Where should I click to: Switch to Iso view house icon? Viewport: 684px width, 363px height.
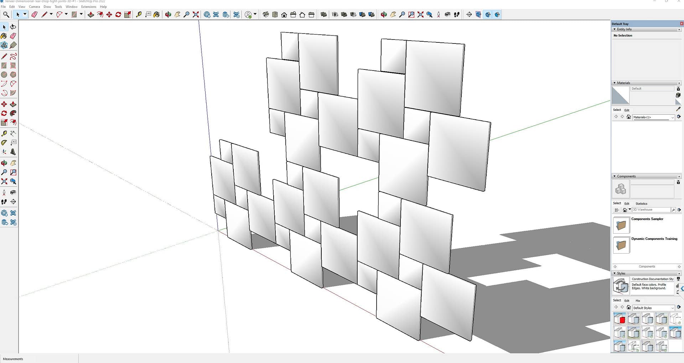pos(266,15)
